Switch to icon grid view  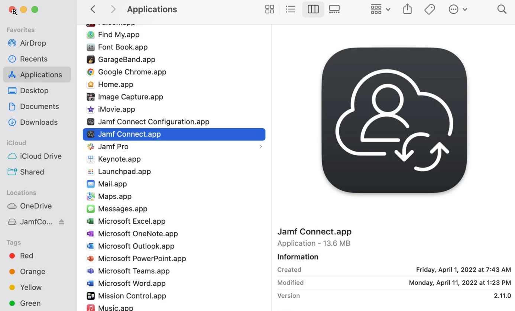click(270, 9)
